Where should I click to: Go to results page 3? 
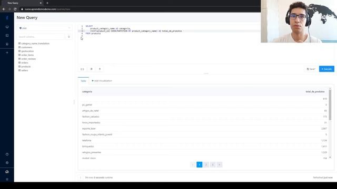[x=213, y=164]
